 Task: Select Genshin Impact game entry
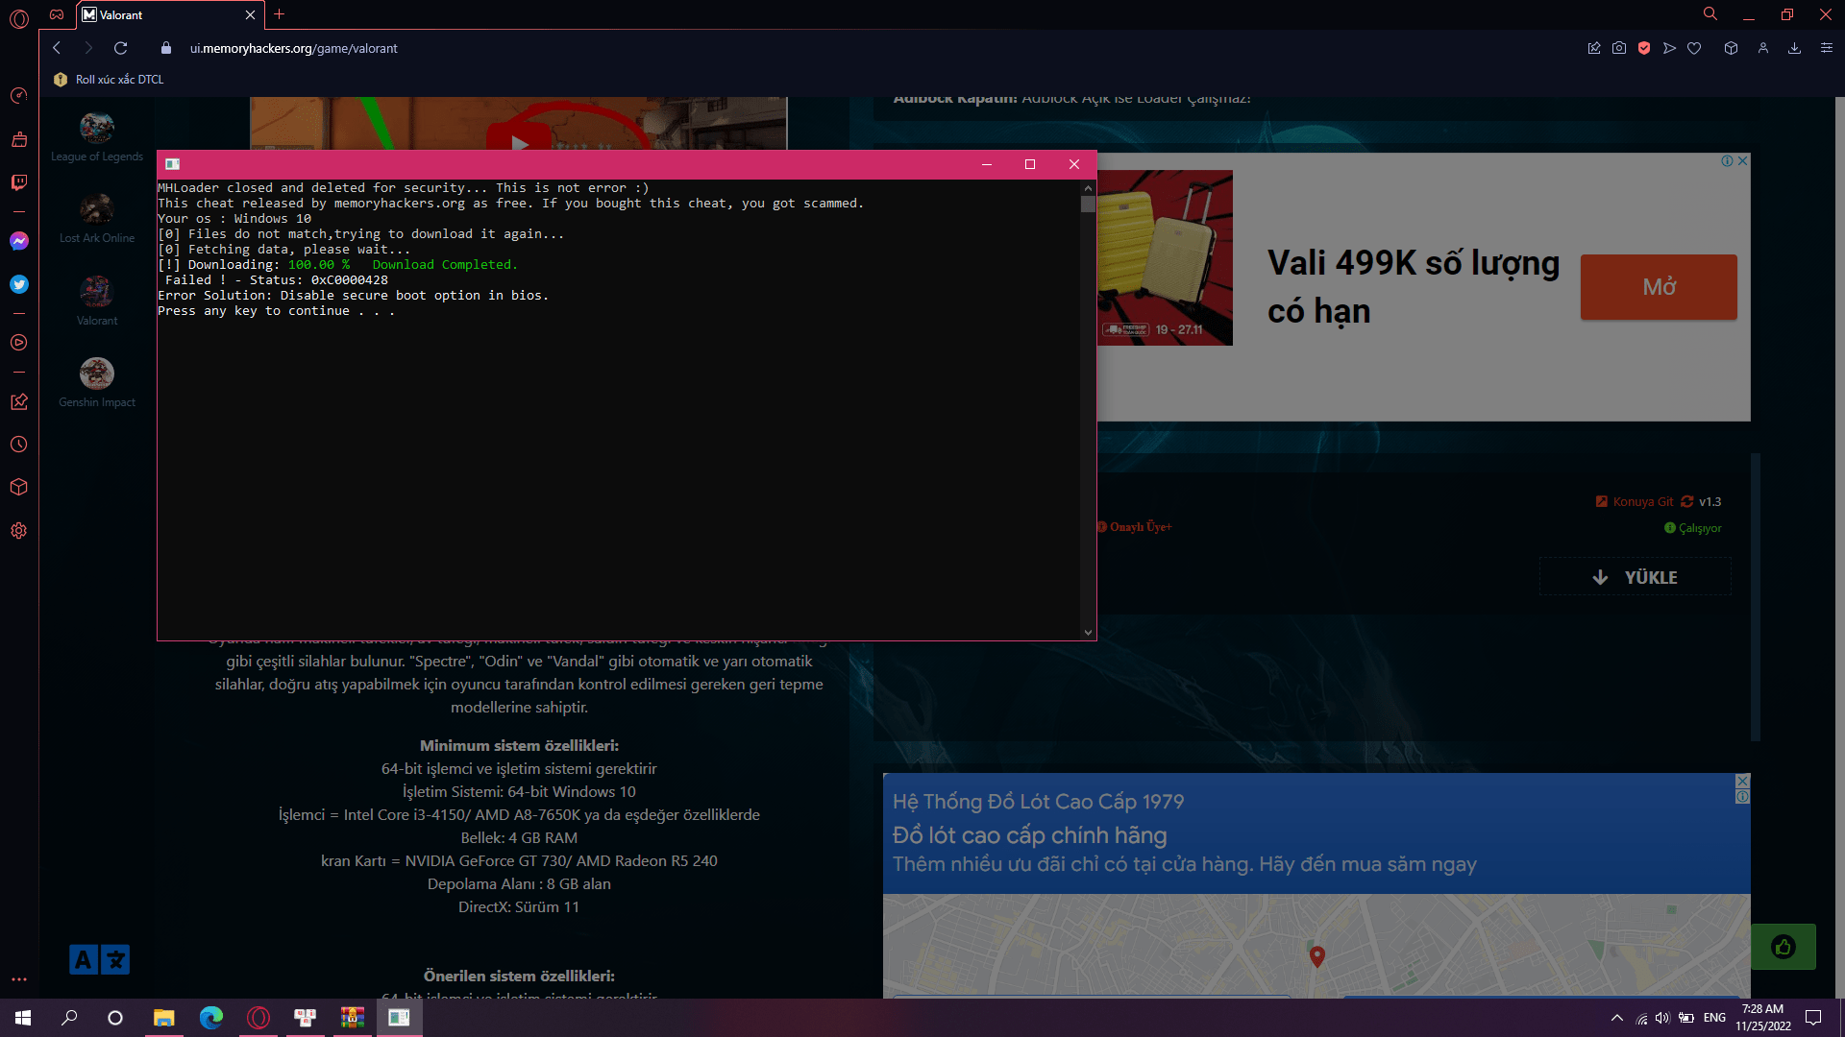97,382
